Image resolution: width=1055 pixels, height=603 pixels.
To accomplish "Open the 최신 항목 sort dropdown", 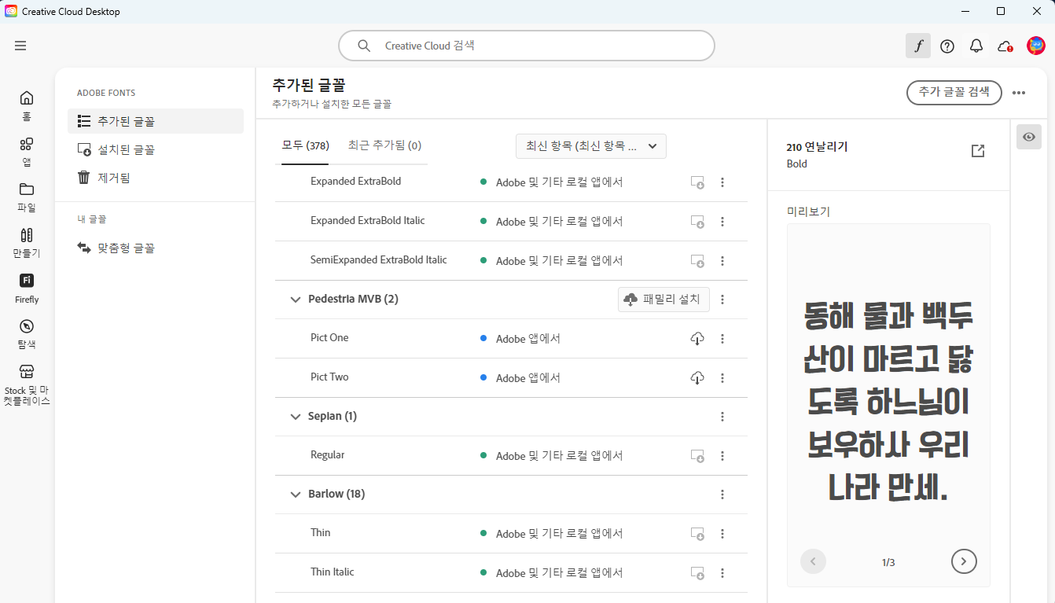I will tap(590, 145).
